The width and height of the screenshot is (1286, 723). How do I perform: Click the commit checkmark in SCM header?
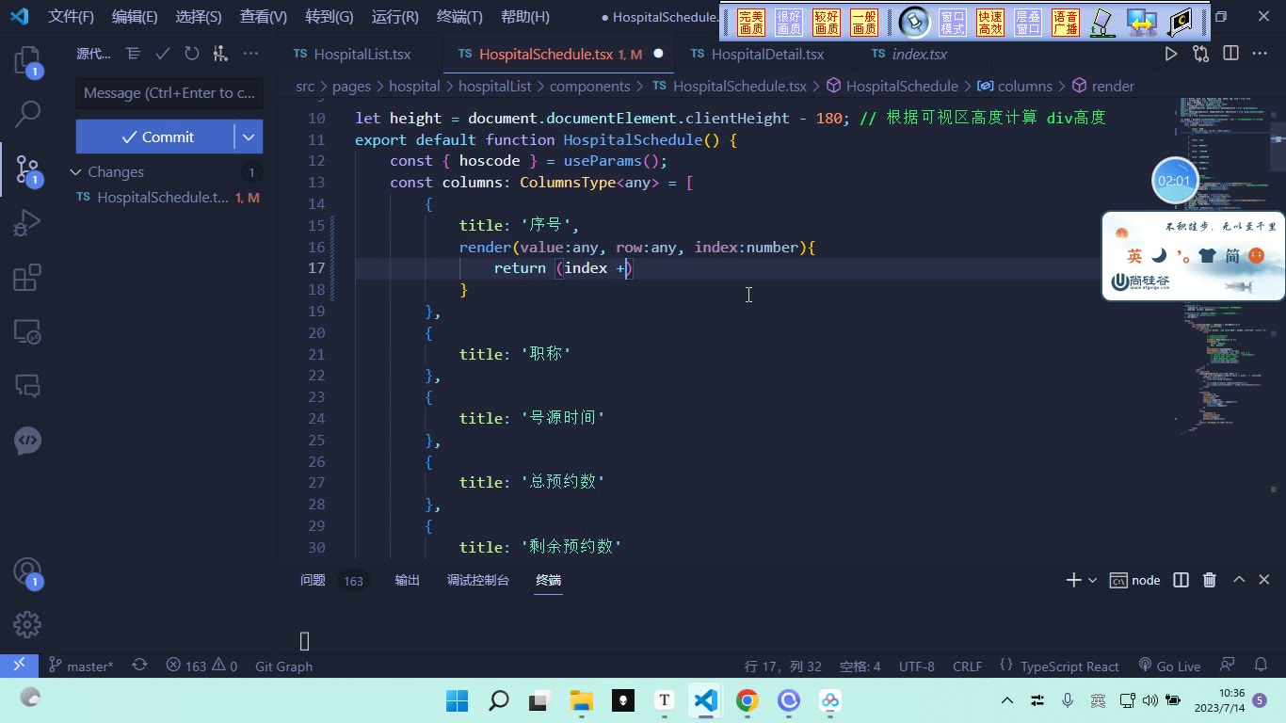pyautogui.click(x=163, y=54)
